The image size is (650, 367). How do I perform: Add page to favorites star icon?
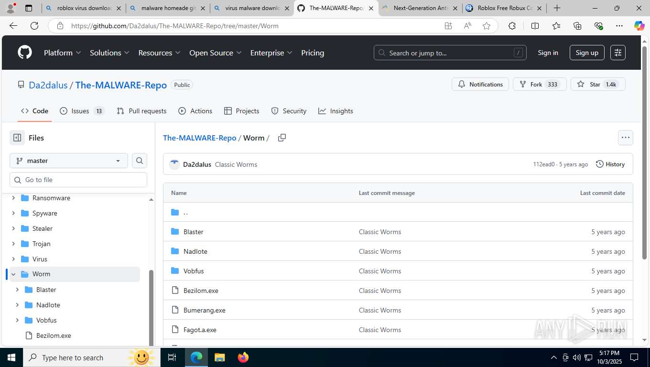coord(487,26)
